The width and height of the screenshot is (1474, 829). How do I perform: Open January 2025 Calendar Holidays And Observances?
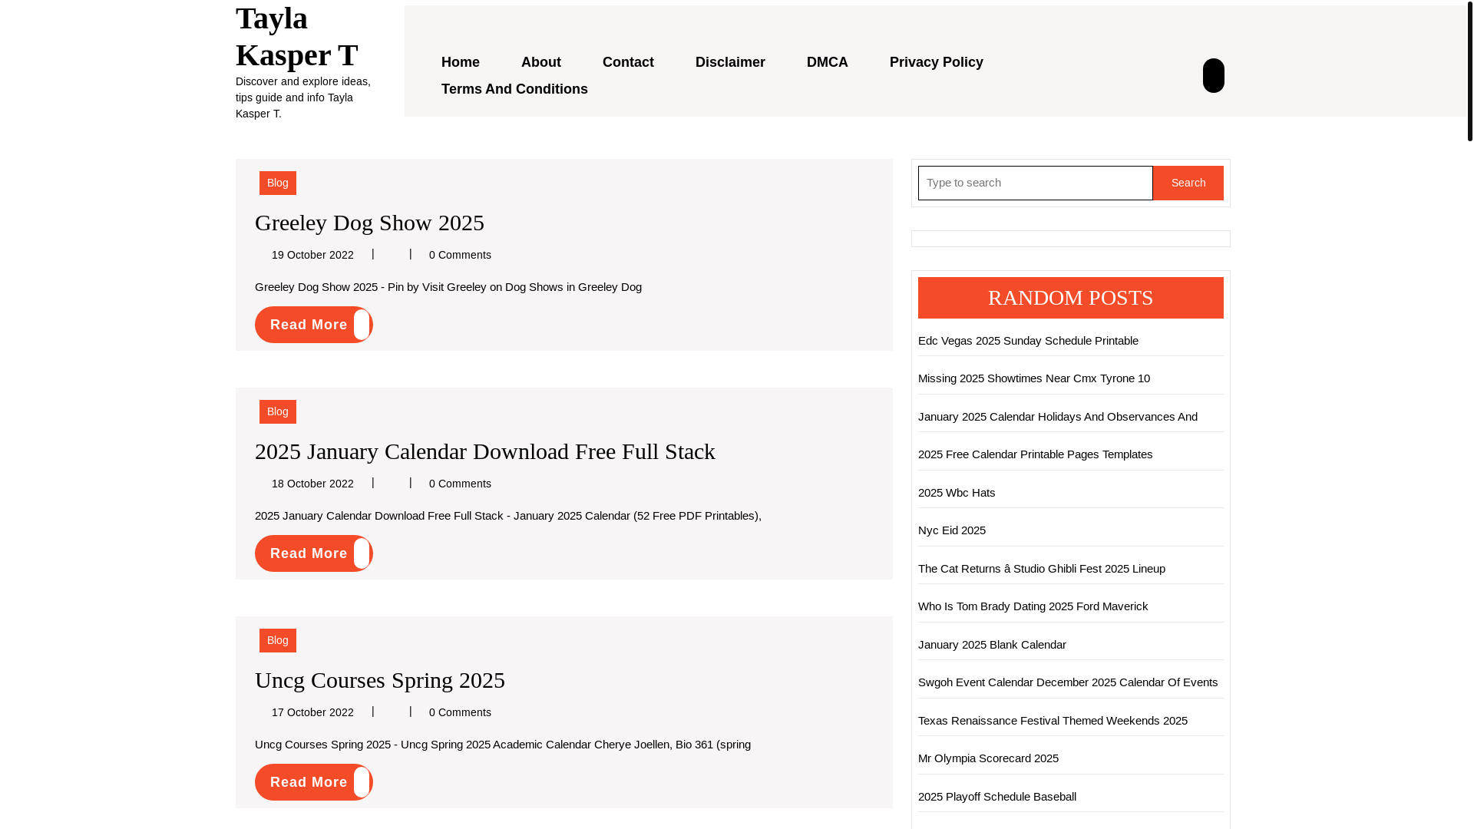pyautogui.click(x=1057, y=417)
